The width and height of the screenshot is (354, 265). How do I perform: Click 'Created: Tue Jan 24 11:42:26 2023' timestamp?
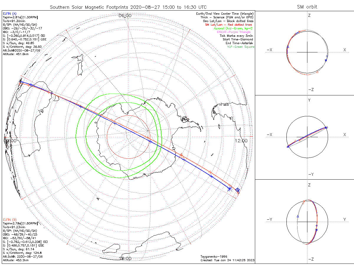tap(227, 260)
